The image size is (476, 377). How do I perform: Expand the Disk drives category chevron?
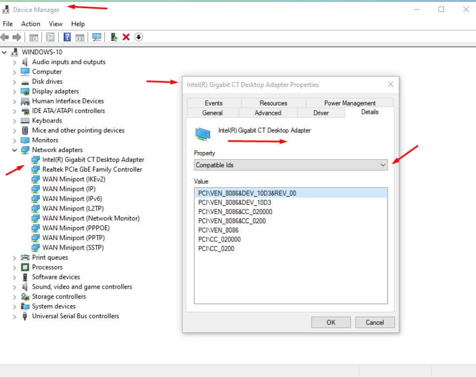tap(14, 82)
